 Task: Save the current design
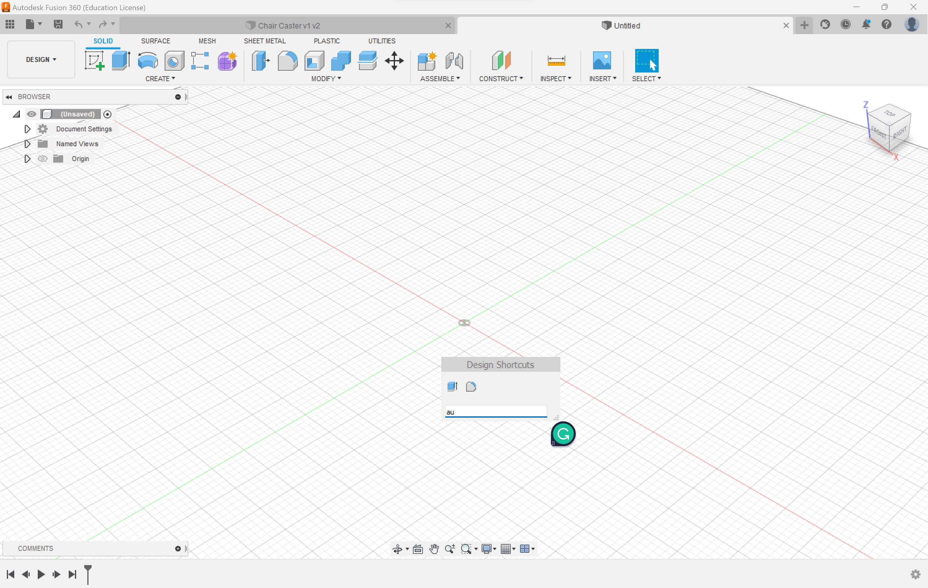[58, 24]
